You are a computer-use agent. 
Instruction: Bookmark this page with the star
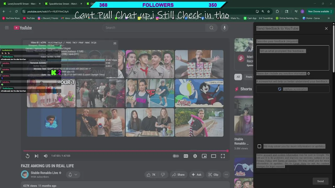coord(269,11)
